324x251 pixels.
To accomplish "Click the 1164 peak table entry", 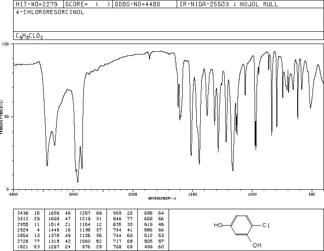I will tap(85, 225).
